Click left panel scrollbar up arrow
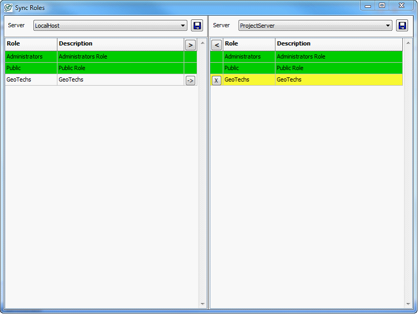This screenshot has width=418, height=314. (203, 42)
